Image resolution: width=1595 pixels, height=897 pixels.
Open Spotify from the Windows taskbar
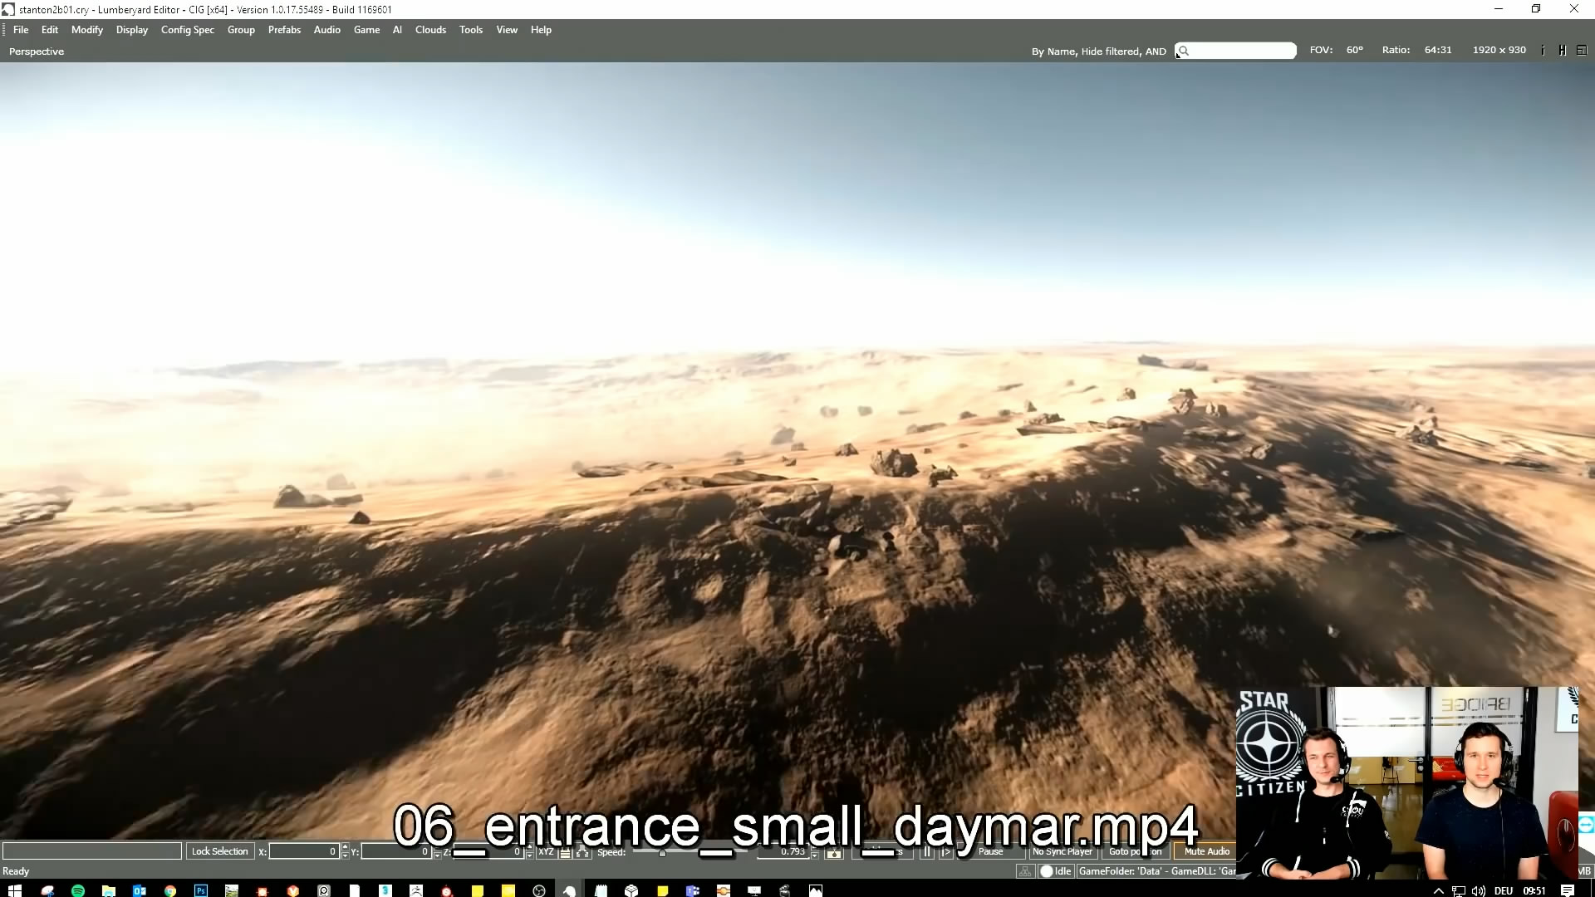click(x=78, y=890)
